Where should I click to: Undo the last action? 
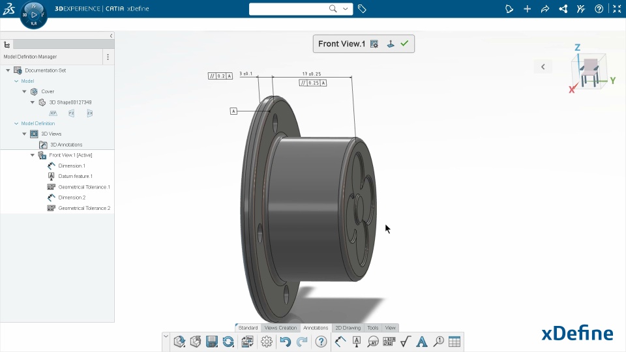[285, 342]
